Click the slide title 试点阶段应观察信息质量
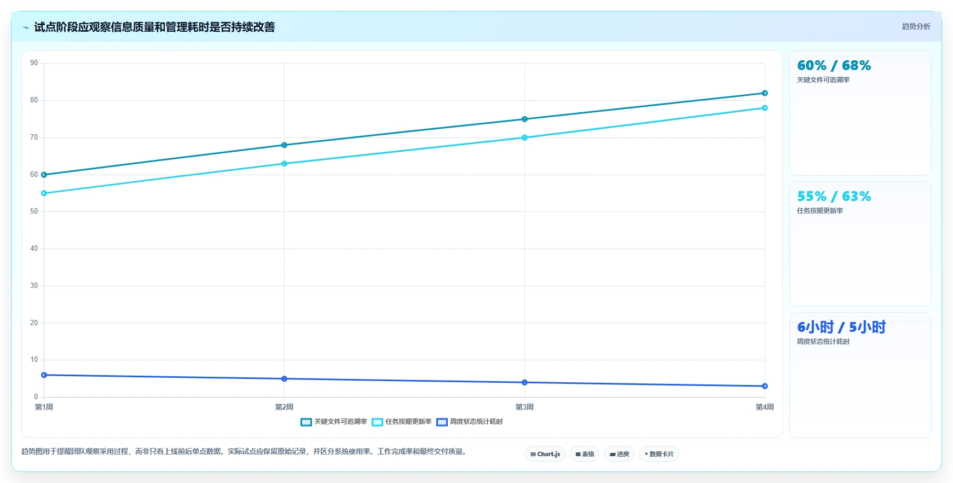This screenshot has height=483, width=953. 154,27
